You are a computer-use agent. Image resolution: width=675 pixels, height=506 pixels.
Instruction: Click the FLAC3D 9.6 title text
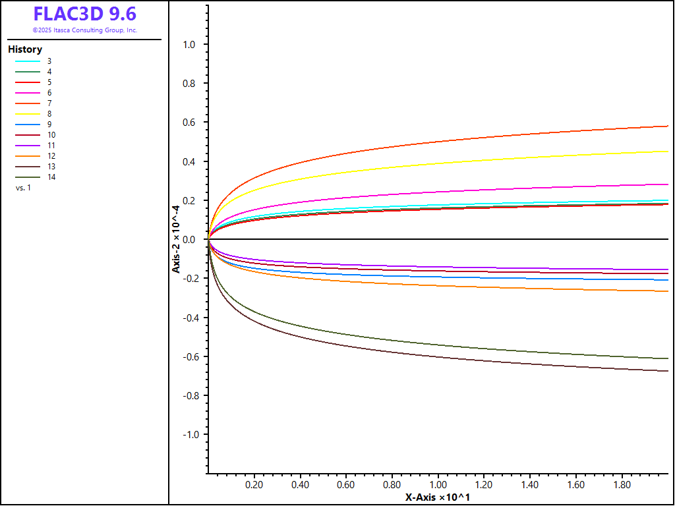coord(84,14)
